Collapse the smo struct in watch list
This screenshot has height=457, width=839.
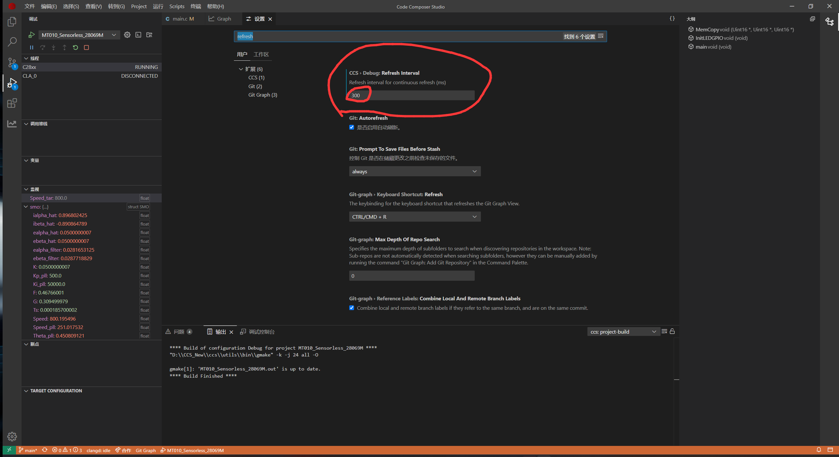[x=26, y=207]
